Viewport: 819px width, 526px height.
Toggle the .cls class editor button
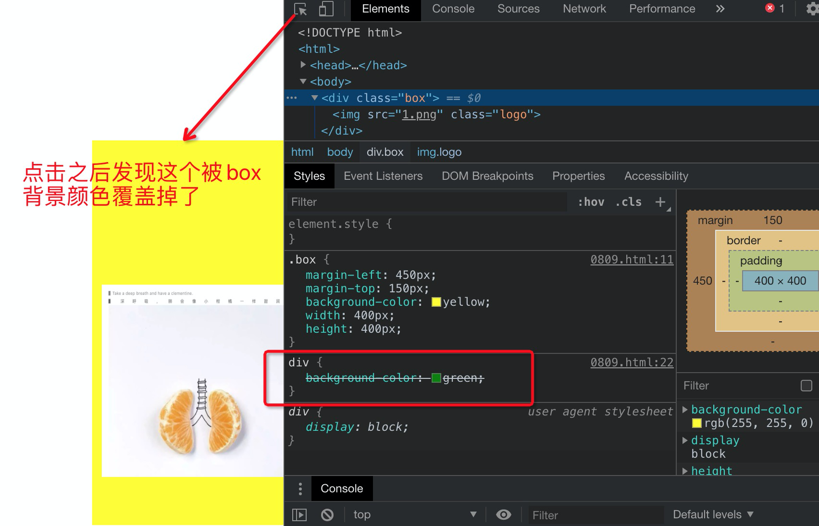click(629, 202)
